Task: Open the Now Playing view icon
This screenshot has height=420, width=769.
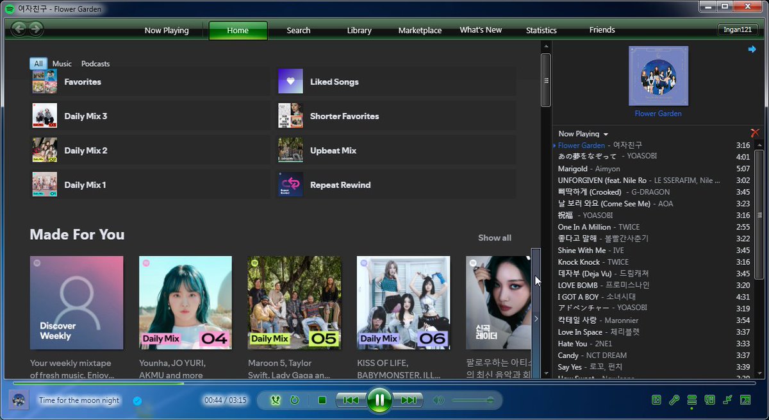Action: pyautogui.click(x=656, y=400)
